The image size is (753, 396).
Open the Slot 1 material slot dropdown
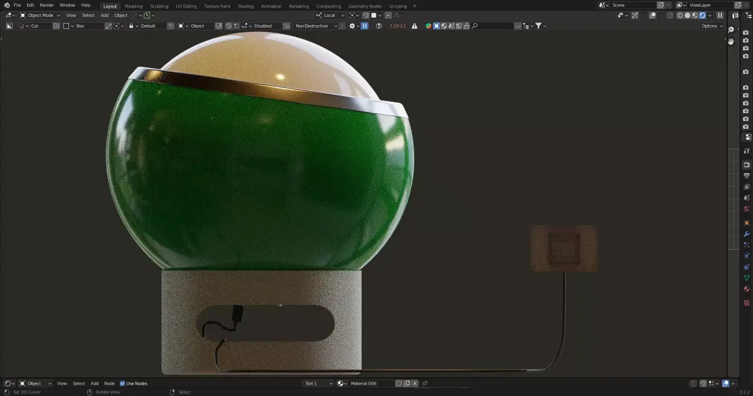click(x=318, y=383)
